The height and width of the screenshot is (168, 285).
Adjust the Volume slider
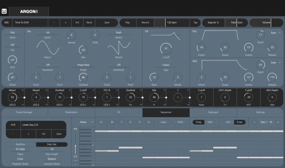point(266,23)
